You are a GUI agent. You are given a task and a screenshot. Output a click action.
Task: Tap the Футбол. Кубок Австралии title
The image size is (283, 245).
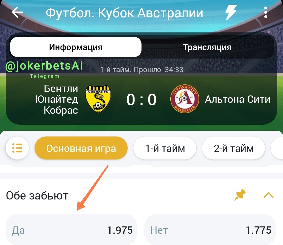[124, 13]
